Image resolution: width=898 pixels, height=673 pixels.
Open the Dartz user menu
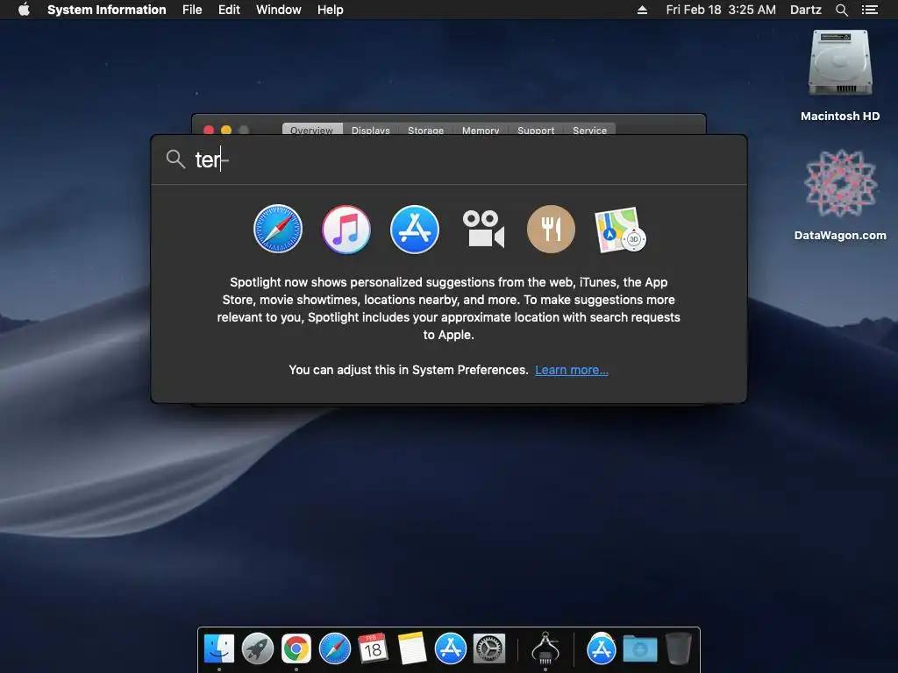click(806, 10)
